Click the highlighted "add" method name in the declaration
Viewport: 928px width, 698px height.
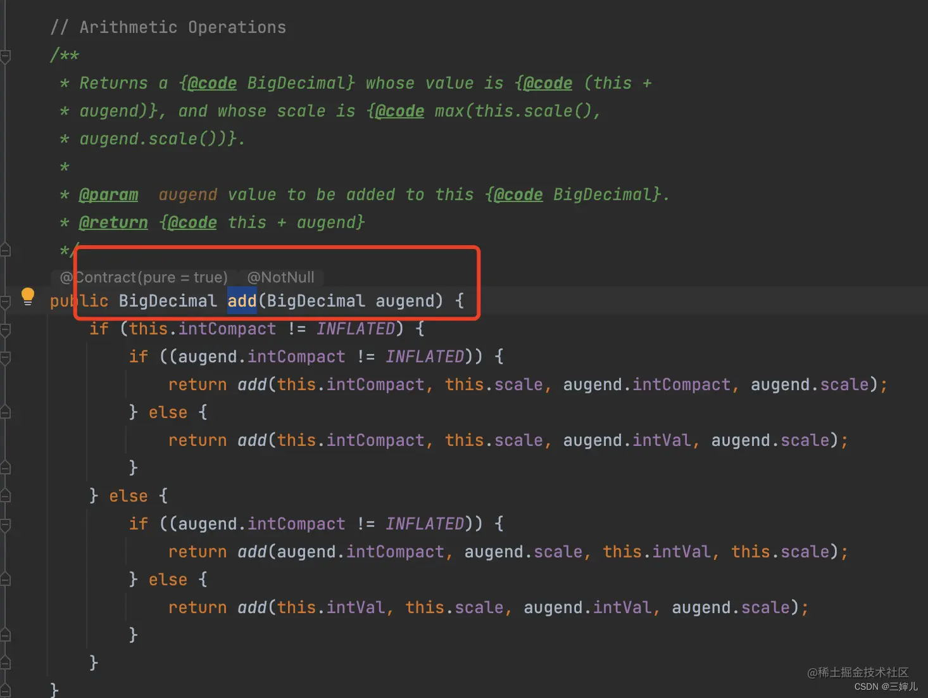pyautogui.click(x=242, y=301)
